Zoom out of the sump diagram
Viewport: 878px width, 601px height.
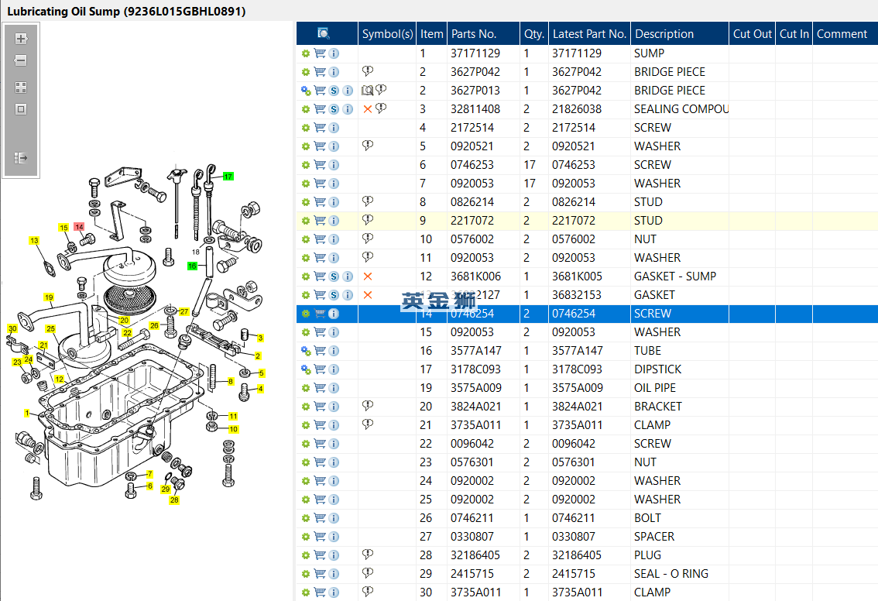tap(21, 60)
